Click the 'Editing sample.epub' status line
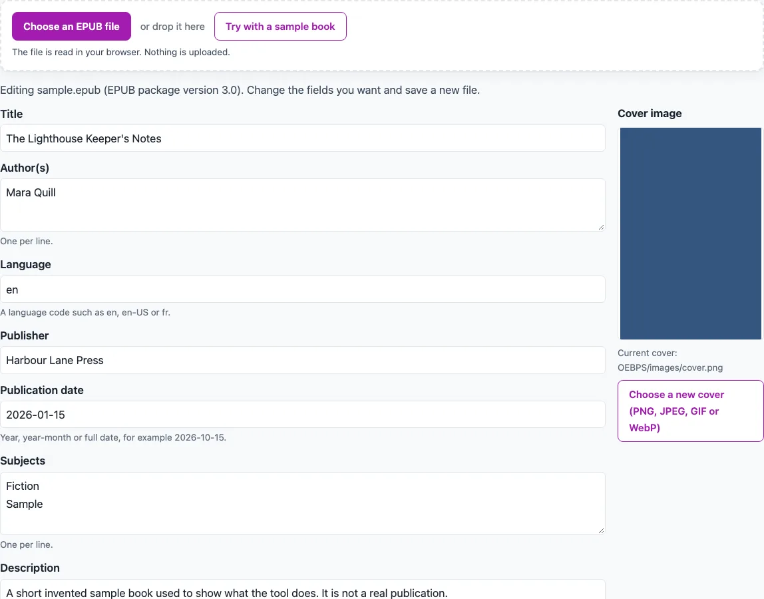The width and height of the screenshot is (764, 599). tap(240, 90)
